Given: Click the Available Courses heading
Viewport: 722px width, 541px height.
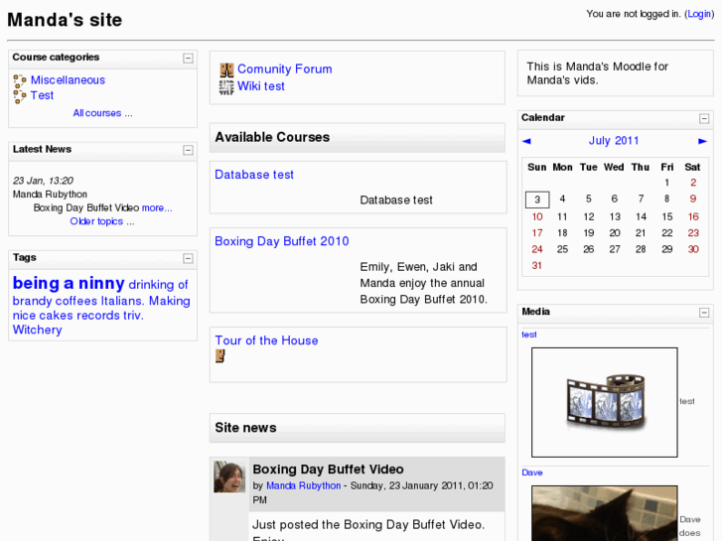Looking at the screenshot, I should click(272, 137).
